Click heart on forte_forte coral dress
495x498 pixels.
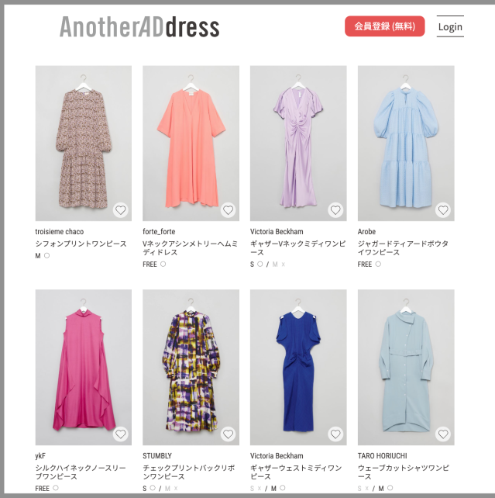[x=228, y=210]
